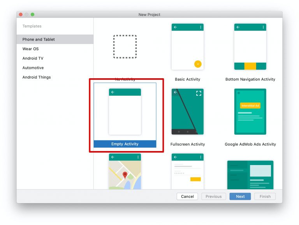Pick the Google Maps Activity template thumbnail
Screen dimensions: 299x225
point(125,171)
